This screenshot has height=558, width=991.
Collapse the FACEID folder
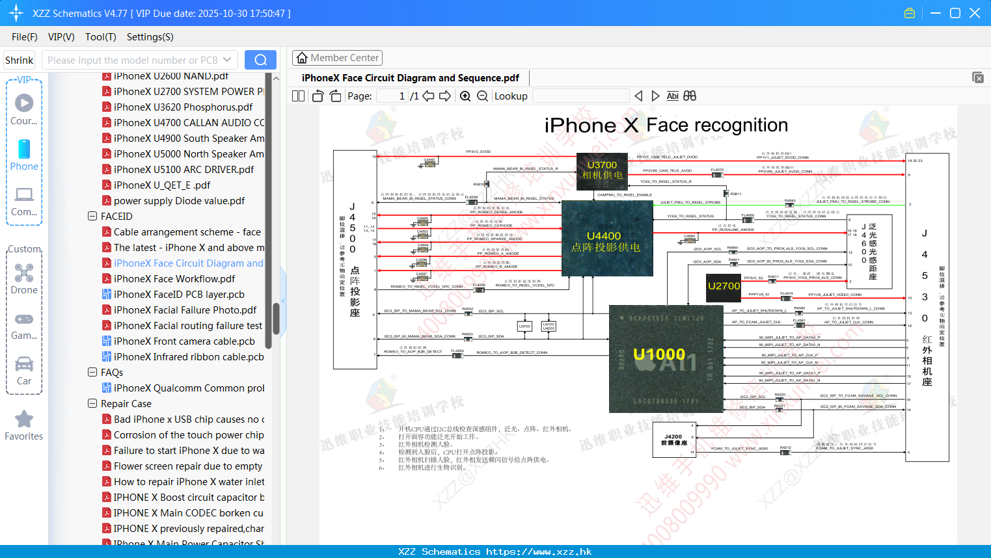[92, 217]
